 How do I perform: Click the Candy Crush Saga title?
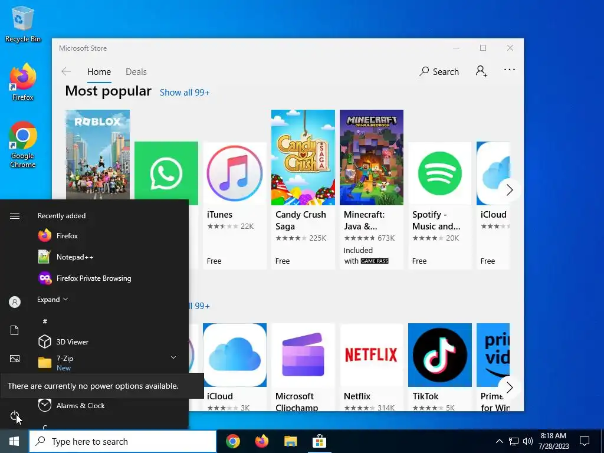[300, 221]
